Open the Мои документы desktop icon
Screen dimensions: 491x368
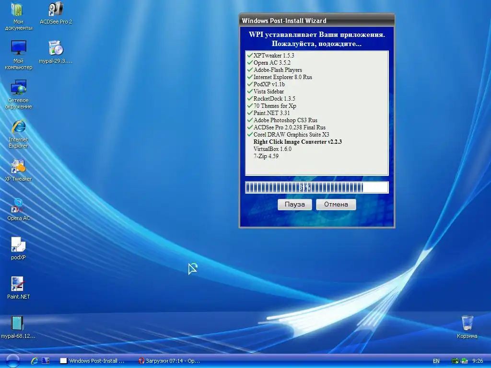tap(18, 16)
